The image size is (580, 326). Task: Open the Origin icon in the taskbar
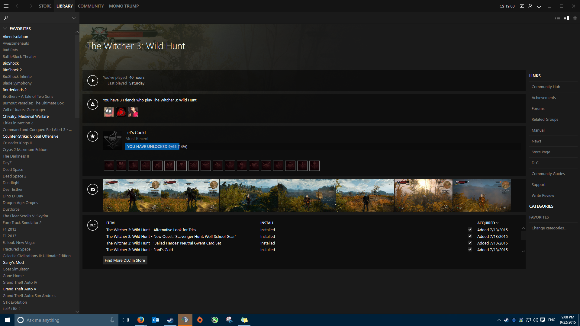coord(200,320)
